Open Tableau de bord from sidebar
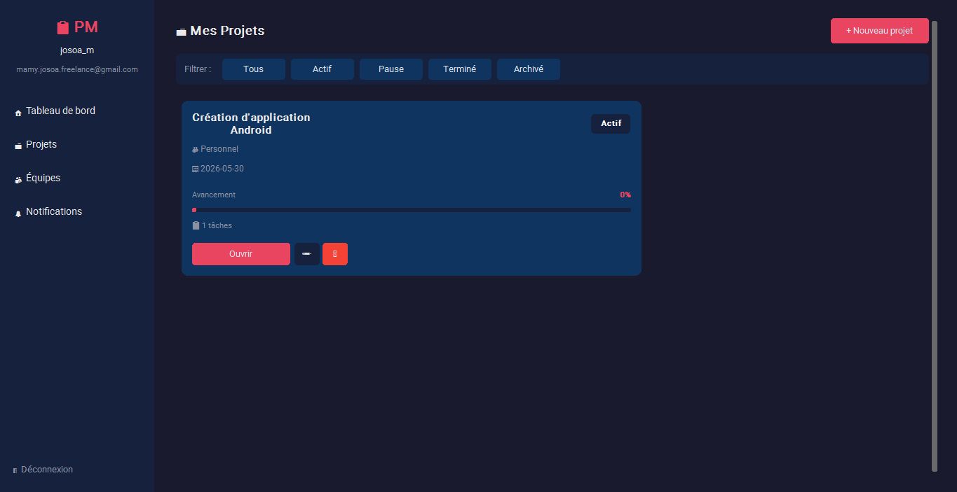 tap(55, 111)
